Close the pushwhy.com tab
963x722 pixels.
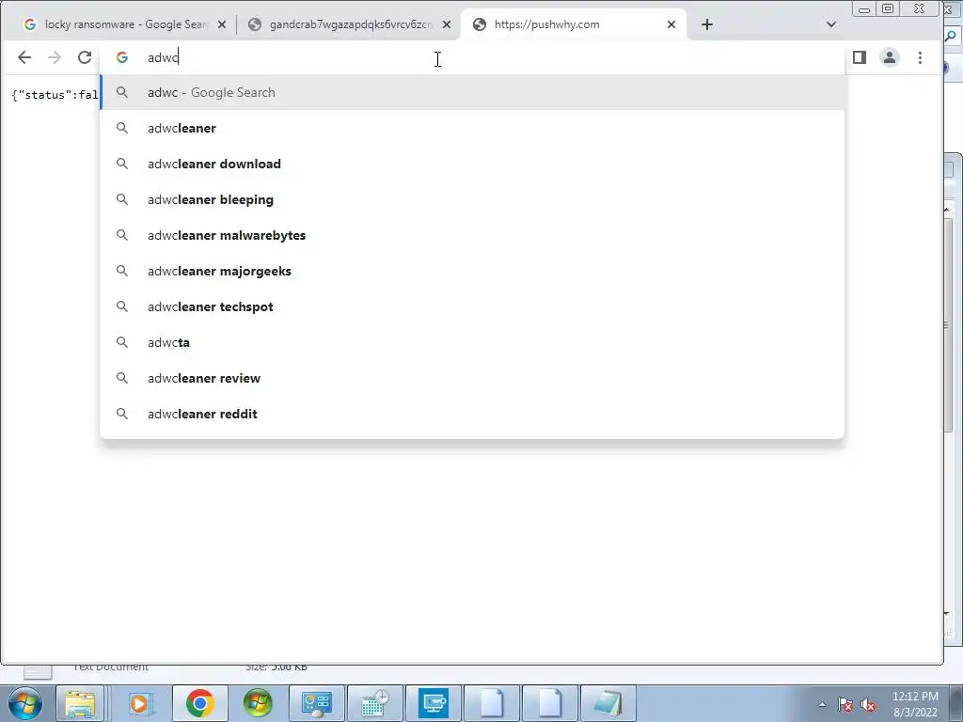(x=671, y=24)
